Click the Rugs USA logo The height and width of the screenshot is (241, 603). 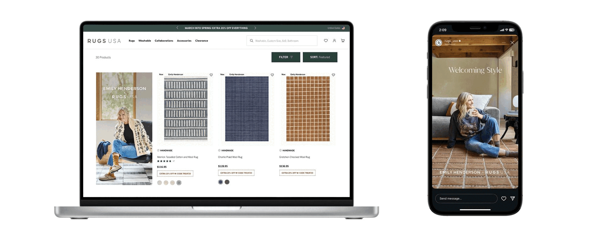[104, 41]
